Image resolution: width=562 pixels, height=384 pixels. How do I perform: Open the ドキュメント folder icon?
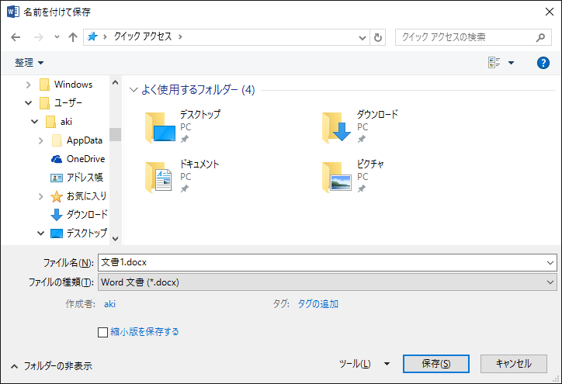pos(161,177)
